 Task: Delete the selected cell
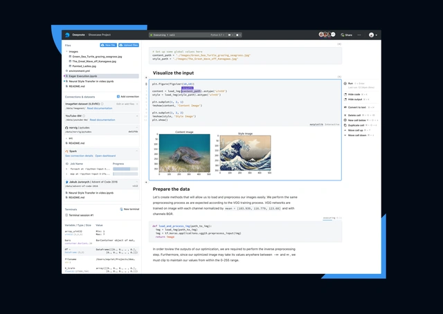[354, 116]
